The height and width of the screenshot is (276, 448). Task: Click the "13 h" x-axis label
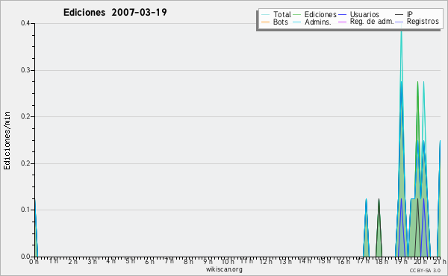(x=285, y=261)
